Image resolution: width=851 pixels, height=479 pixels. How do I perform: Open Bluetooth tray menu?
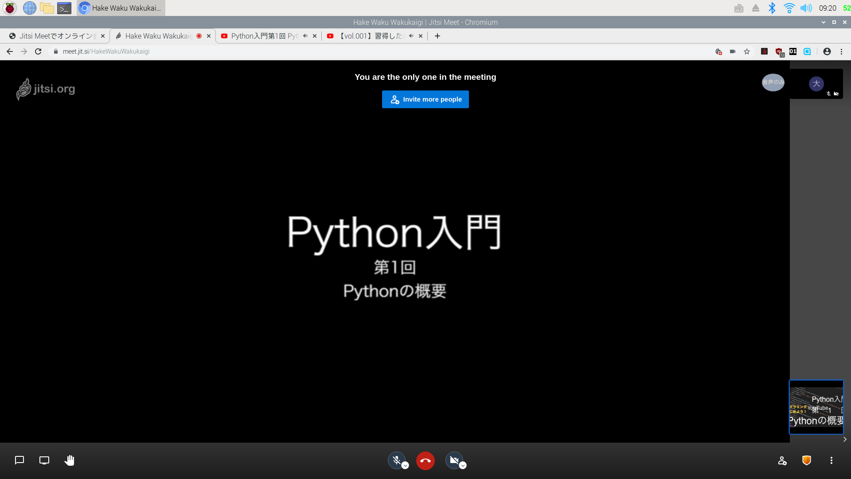pos(772,8)
